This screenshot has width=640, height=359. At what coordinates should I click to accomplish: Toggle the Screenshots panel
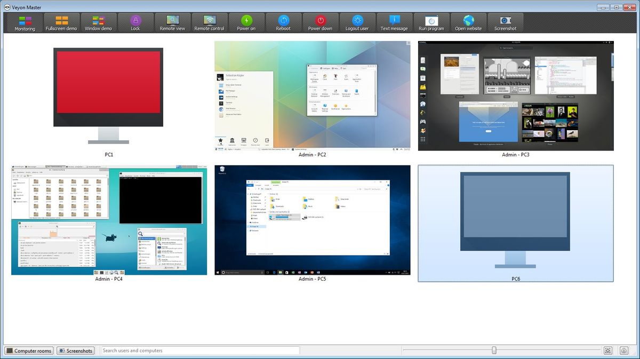[x=76, y=350]
